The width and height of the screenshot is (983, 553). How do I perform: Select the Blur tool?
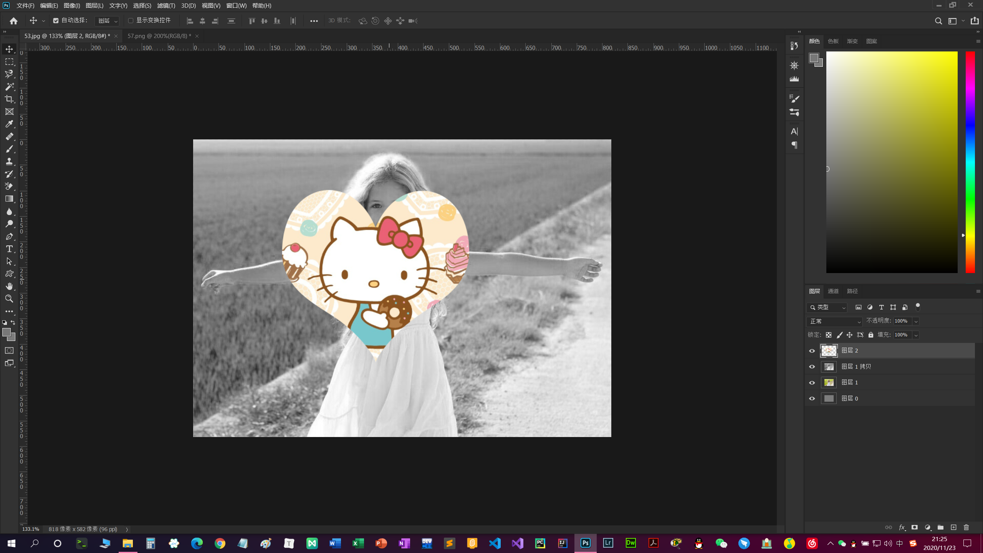pyautogui.click(x=9, y=212)
